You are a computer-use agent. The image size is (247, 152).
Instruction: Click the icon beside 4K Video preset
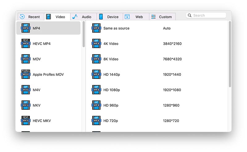96,43
